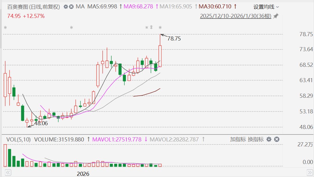Click the up-down arrow marker above the chart
This screenshot has height=177, width=314.
tap(151, 27)
